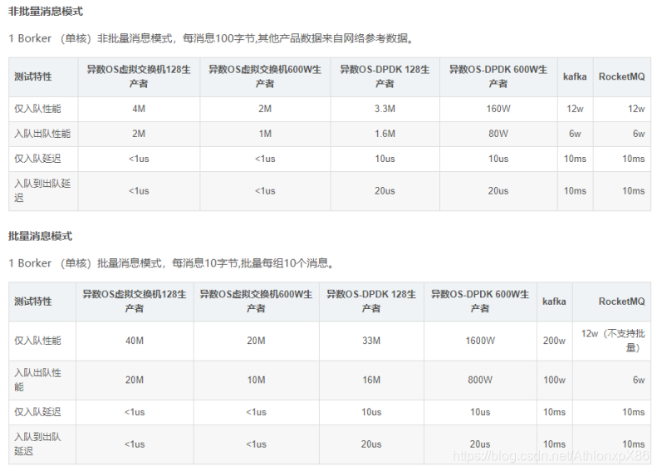Select the '10M' cell
This screenshot has height=471, width=657.
coord(256,380)
